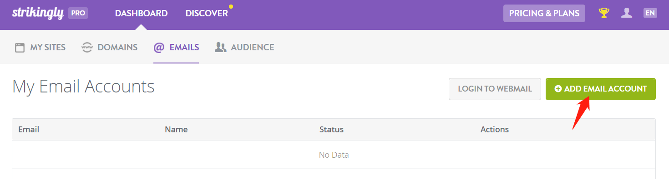This screenshot has height=179, width=669.
Task: Go to the Dashboard menu
Action: pos(141,13)
